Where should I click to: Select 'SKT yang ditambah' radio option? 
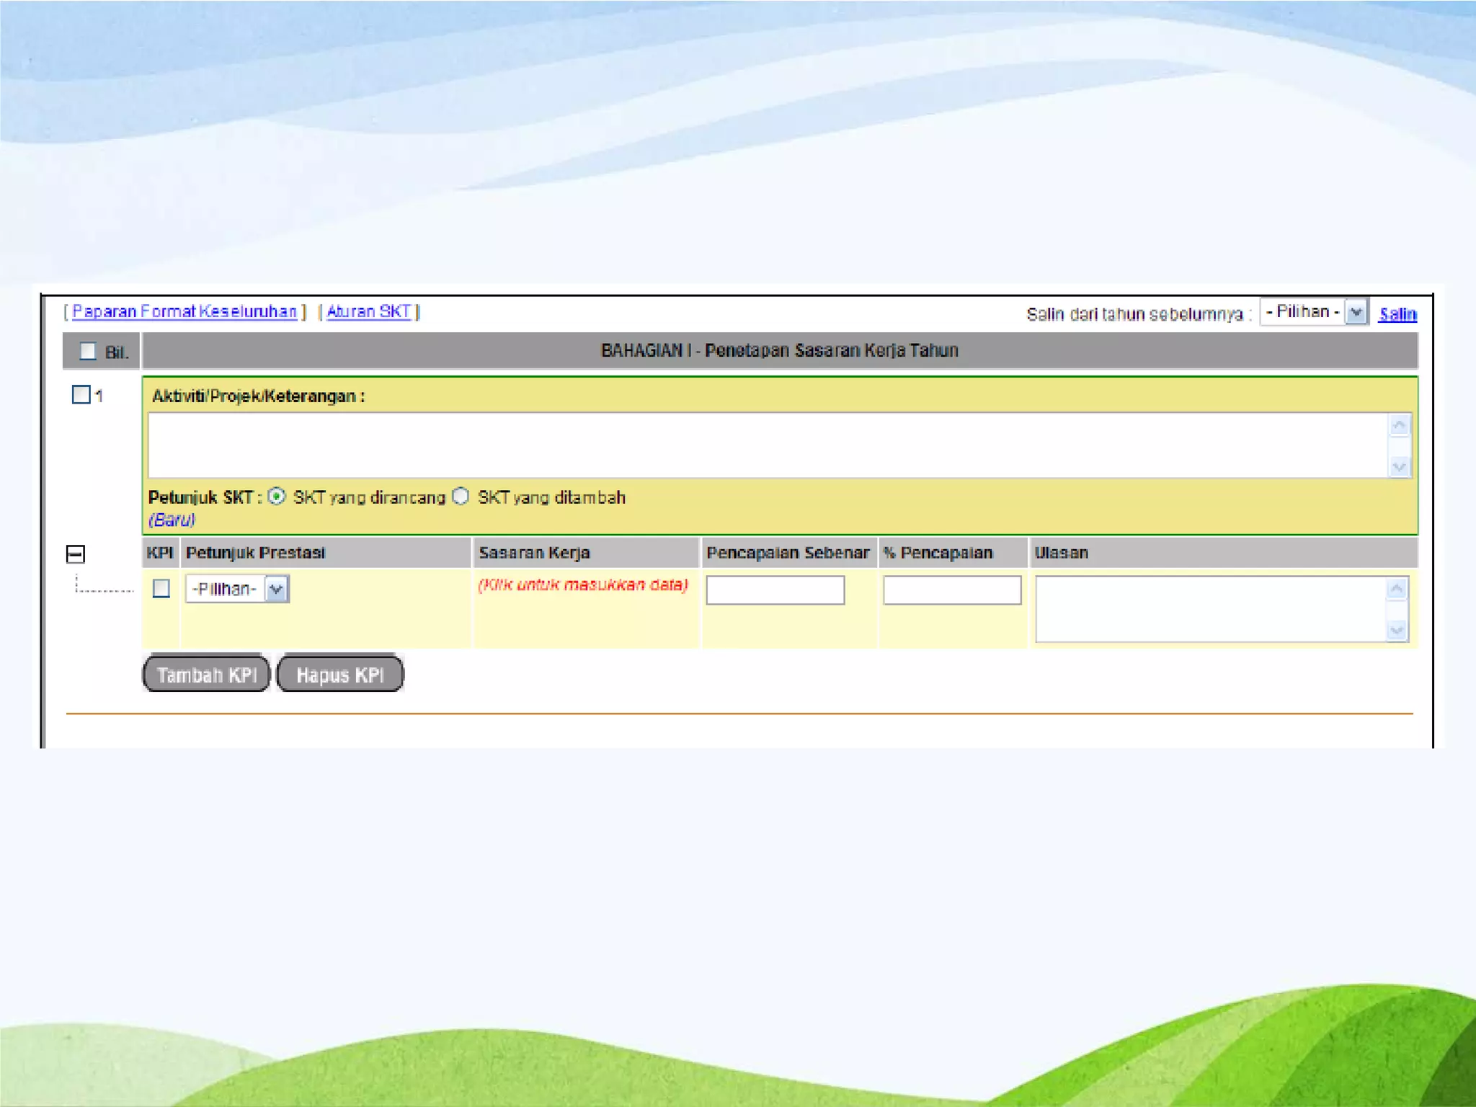coord(461,497)
